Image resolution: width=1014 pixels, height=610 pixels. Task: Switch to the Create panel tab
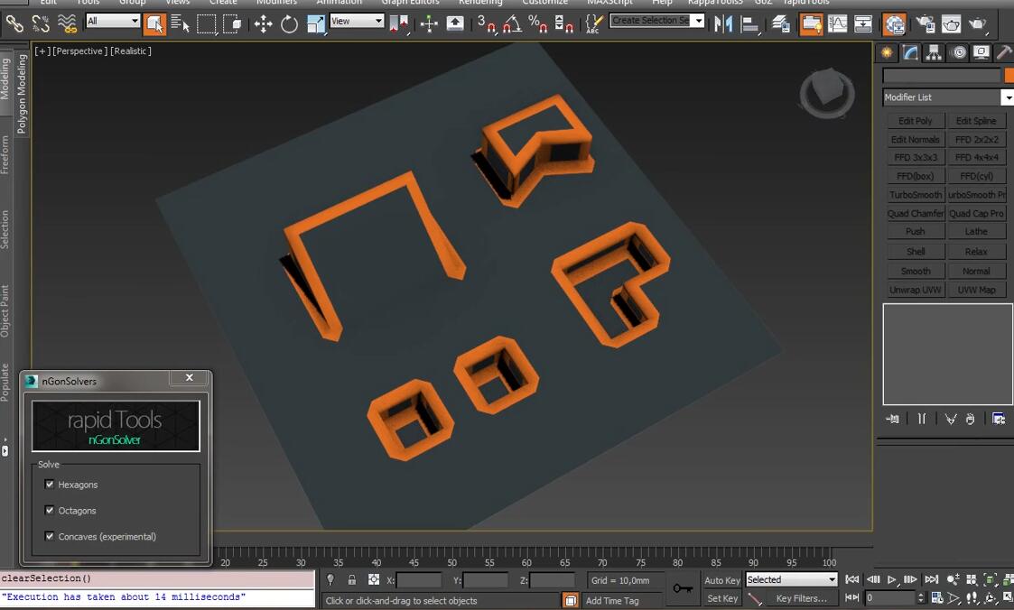pos(888,53)
